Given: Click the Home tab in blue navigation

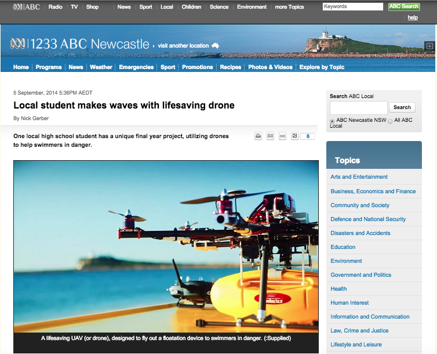Looking at the screenshot, I should point(21,67).
